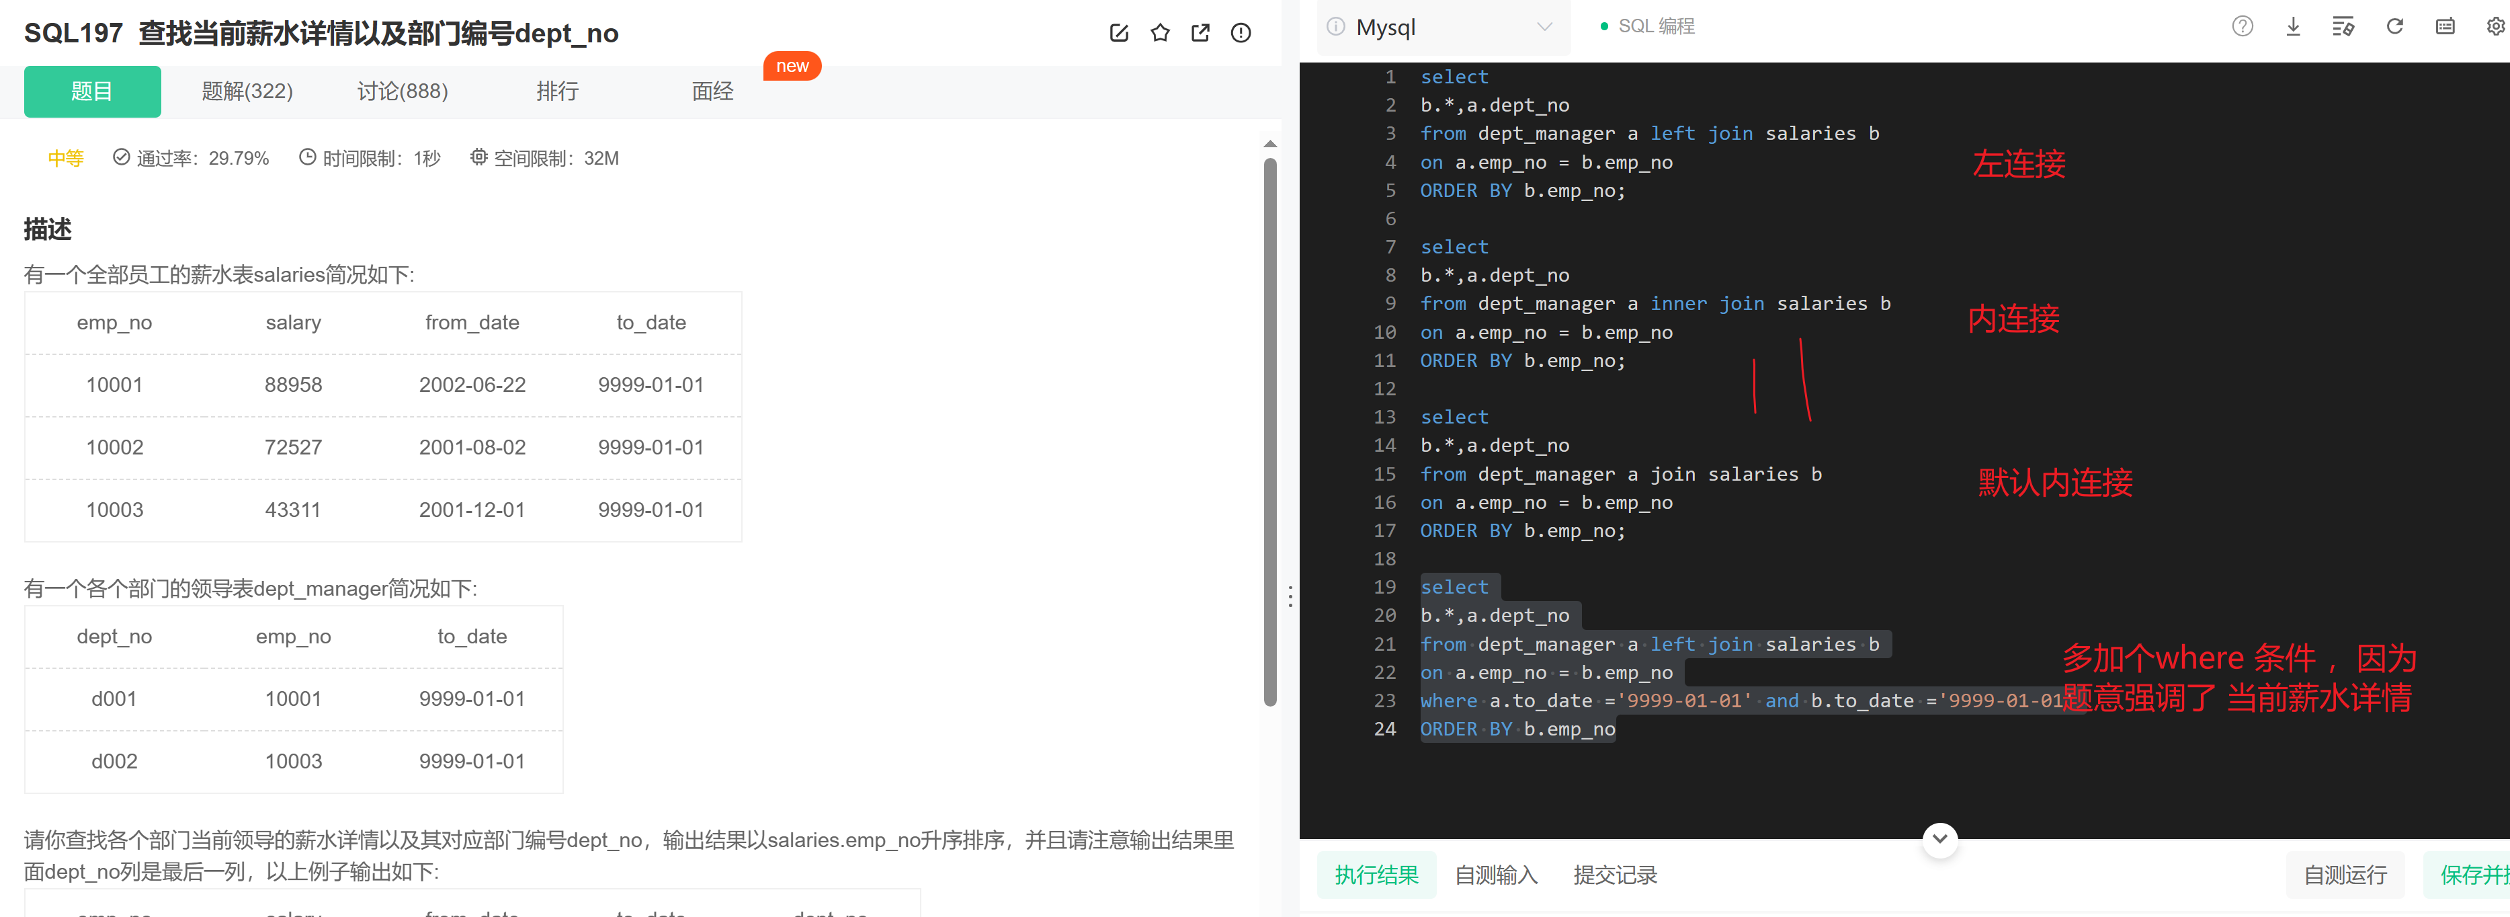2510x917 pixels.
Task: Click the edit note icon beside title
Action: (1119, 33)
